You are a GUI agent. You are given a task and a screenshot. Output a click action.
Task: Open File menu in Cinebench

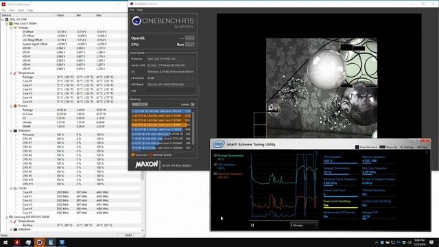click(x=132, y=10)
